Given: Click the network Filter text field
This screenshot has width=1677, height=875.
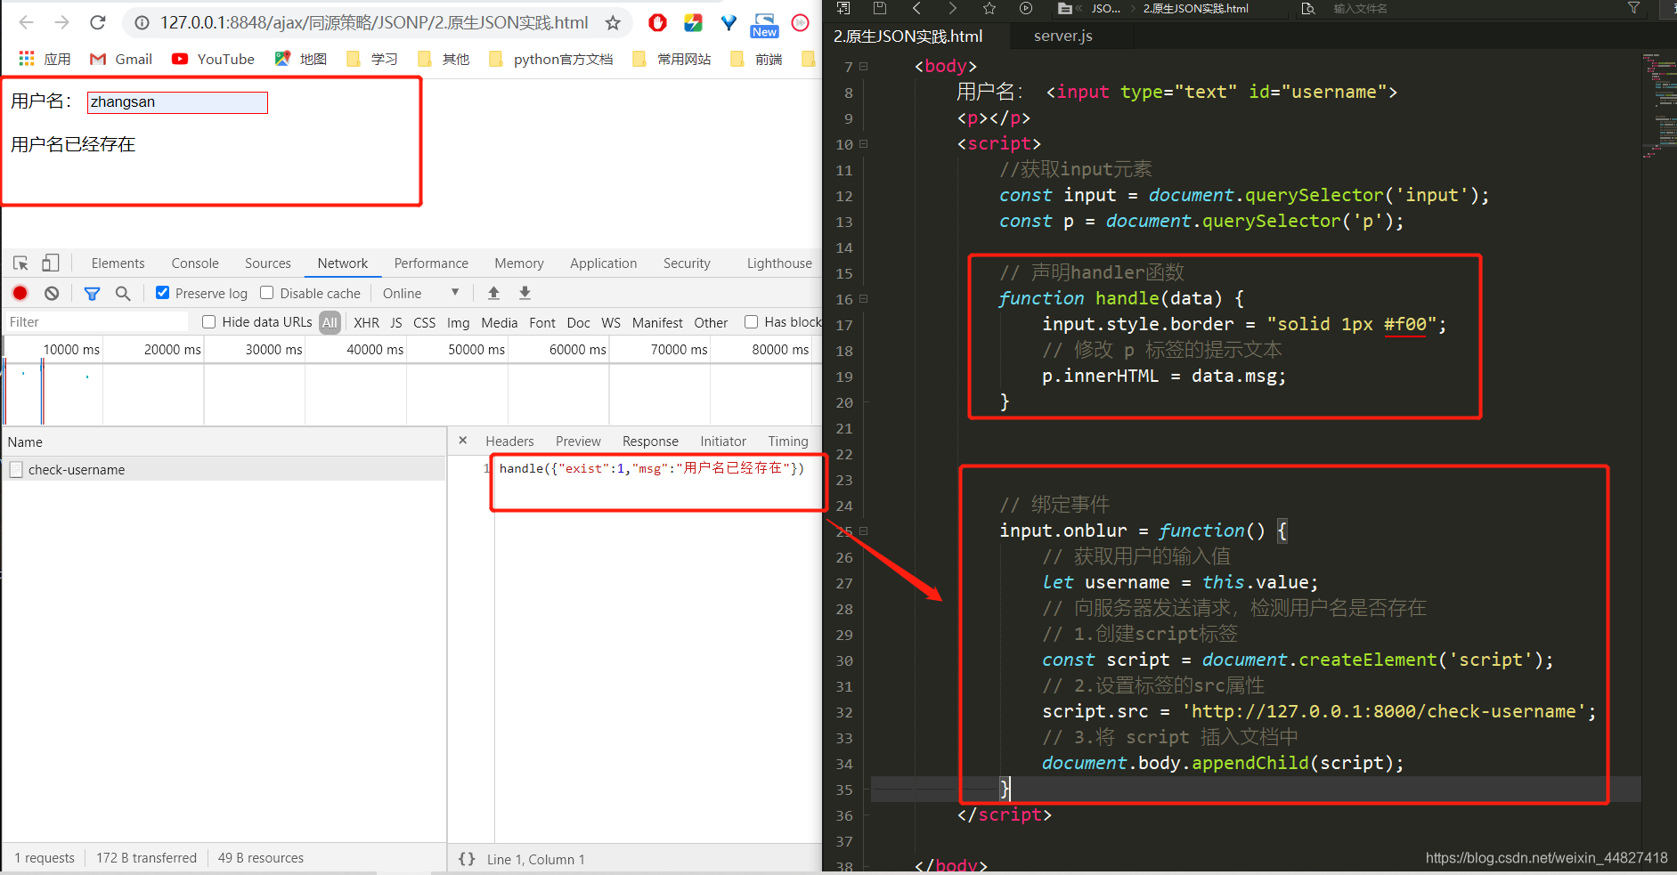Looking at the screenshot, I should click(x=97, y=322).
